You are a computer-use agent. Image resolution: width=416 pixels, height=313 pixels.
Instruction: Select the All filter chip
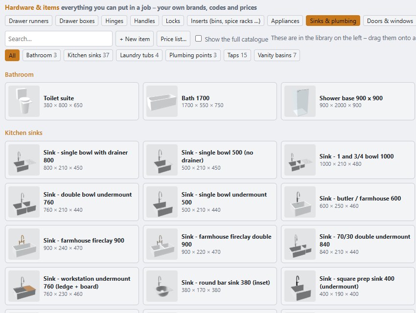12,55
